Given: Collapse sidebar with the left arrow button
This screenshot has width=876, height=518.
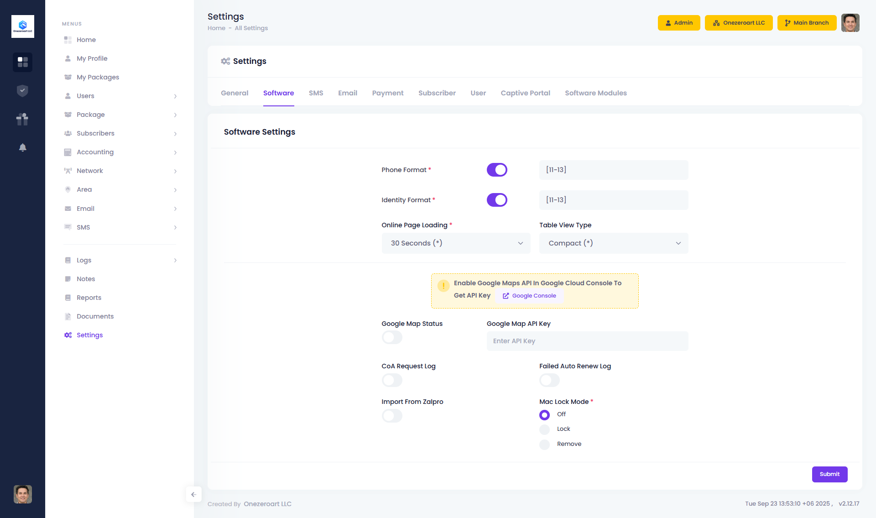Looking at the screenshot, I should click(193, 494).
